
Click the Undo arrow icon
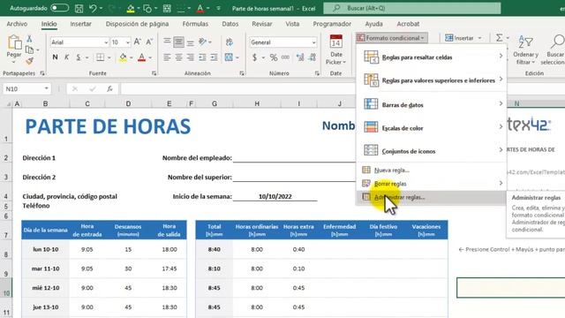[93, 8]
